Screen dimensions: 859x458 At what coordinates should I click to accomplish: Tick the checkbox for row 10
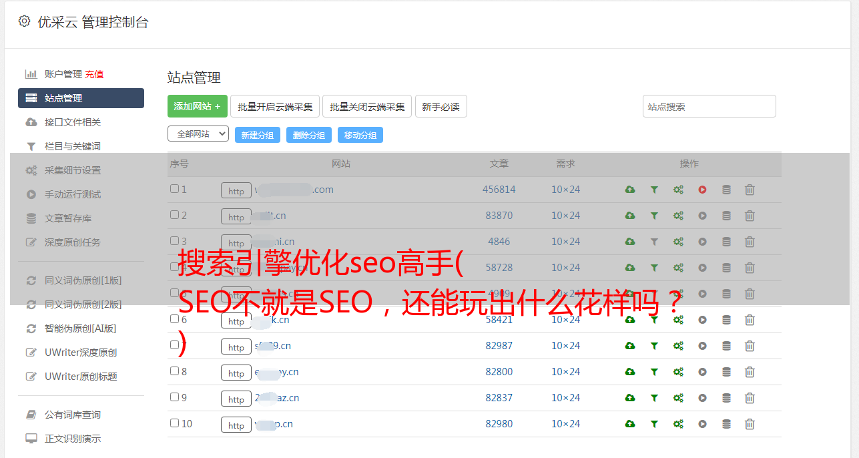tap(174, 423)
